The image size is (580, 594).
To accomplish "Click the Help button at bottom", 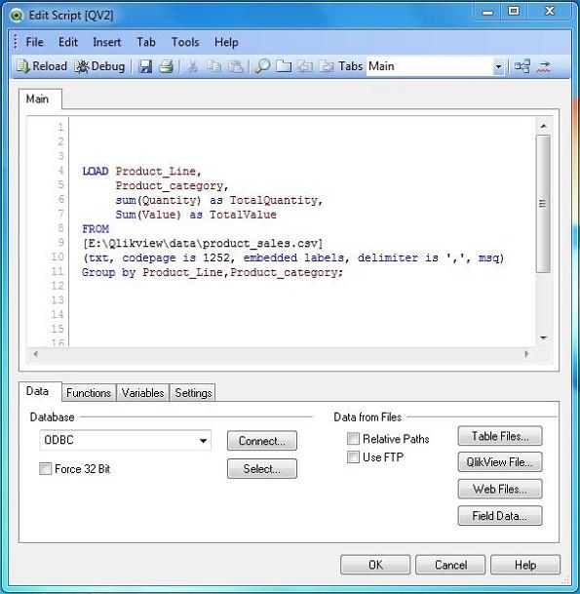I will click(x=525, y=565).
